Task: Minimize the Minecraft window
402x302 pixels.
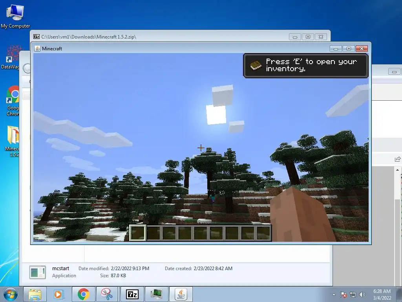Action: [x=336, y=48]
